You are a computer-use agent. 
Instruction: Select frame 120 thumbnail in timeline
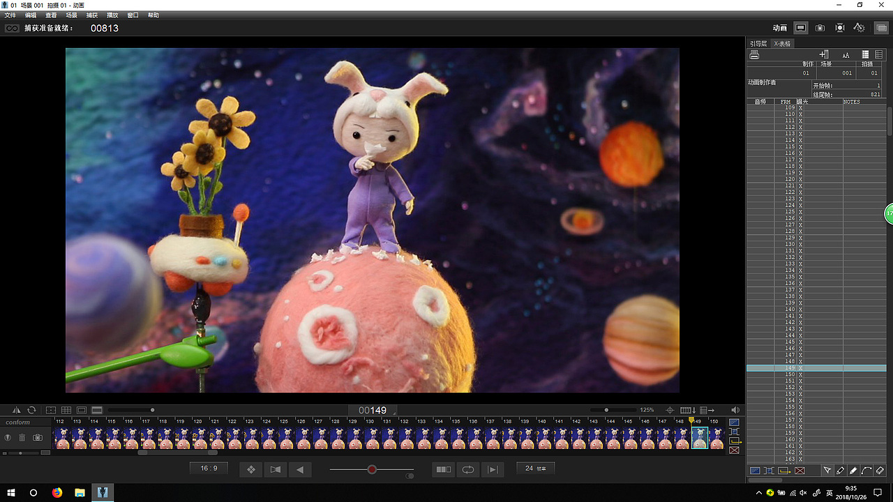(x=199, y=438)
